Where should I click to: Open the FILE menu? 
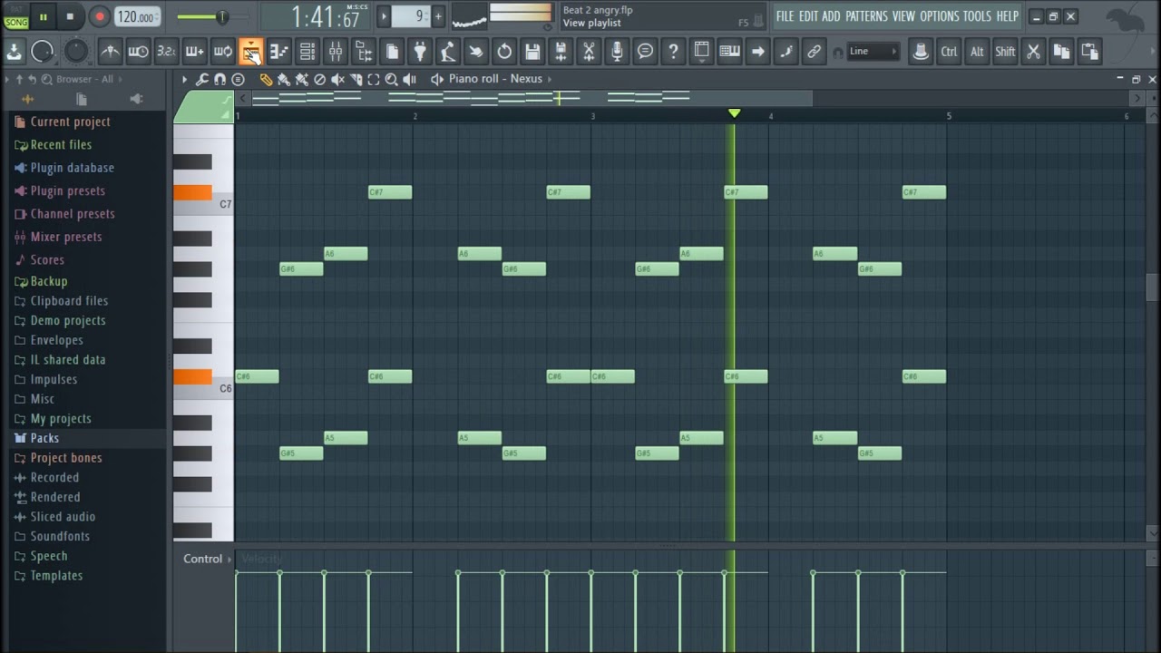[785, 16]
